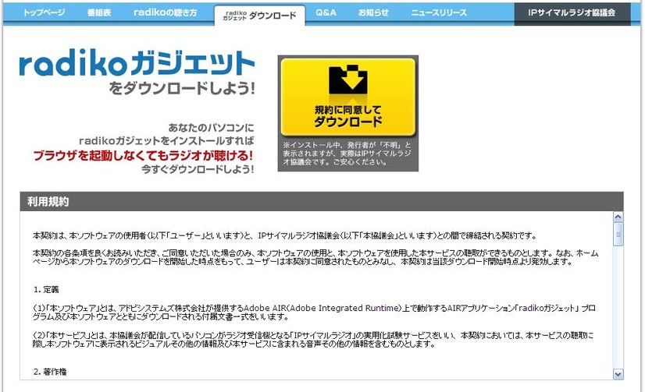The height and width of the screenshot is (392, 645).
Task: Click the scroll up arrow in terms box
Action: 618,217
